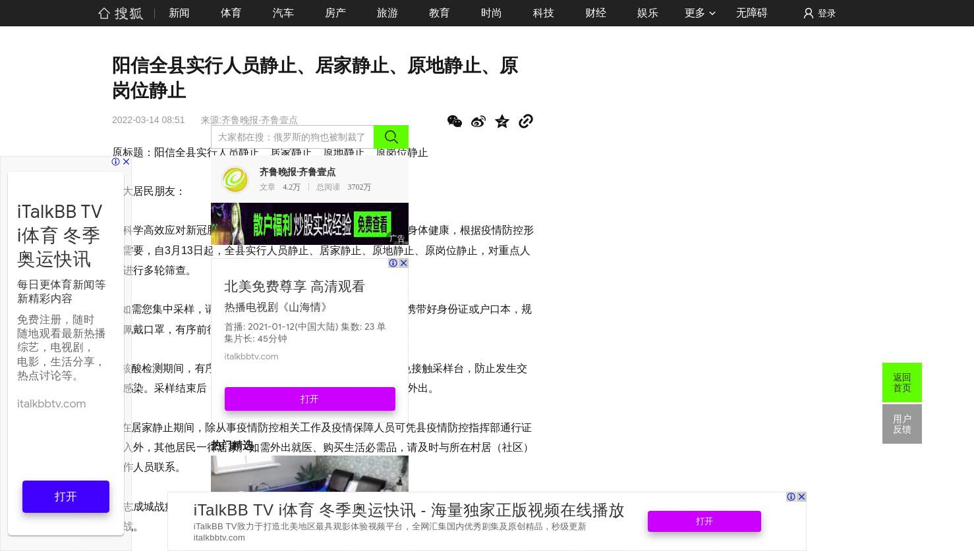Click the star favorite share icon
Viewport: 974px width, 551px height.
point(502,121)
